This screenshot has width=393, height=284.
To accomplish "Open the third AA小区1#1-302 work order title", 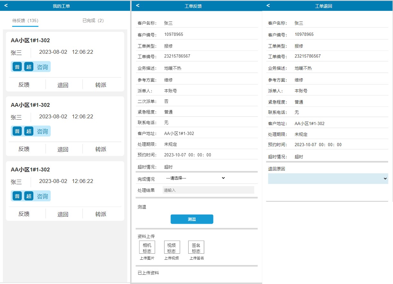I will coord(30,170).
